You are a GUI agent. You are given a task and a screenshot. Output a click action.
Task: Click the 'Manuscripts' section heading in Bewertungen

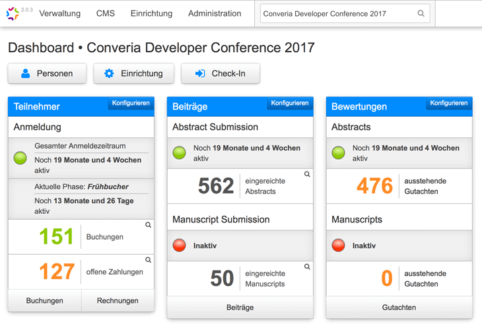357,219
